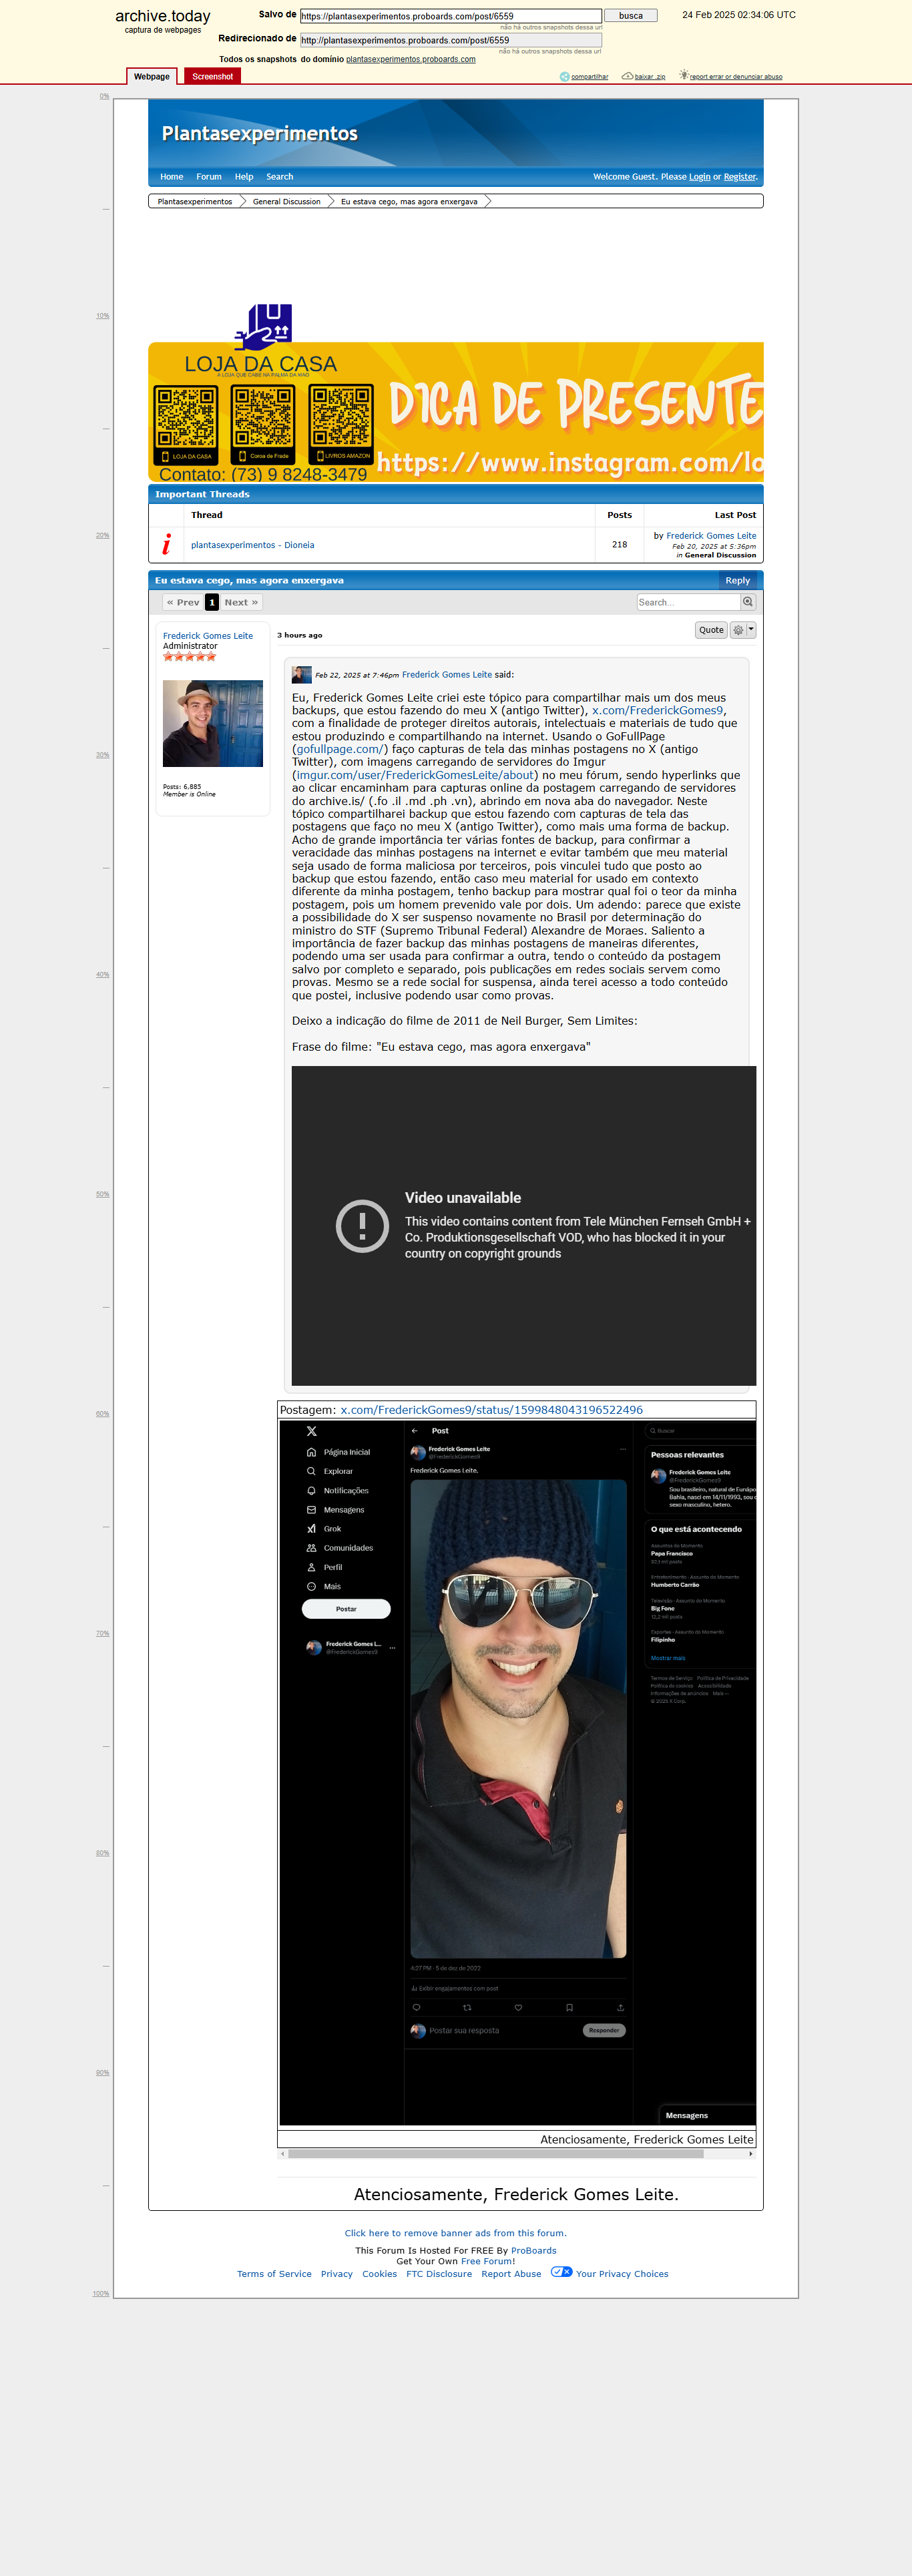Image resolution: width=912 pixels, height=2576 pixels.
Task: Go to previous page with Prev
Action: point(183,602)
